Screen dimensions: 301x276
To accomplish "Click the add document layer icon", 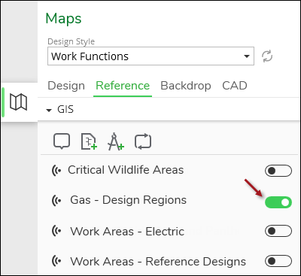I will click(x=89, y=141).
